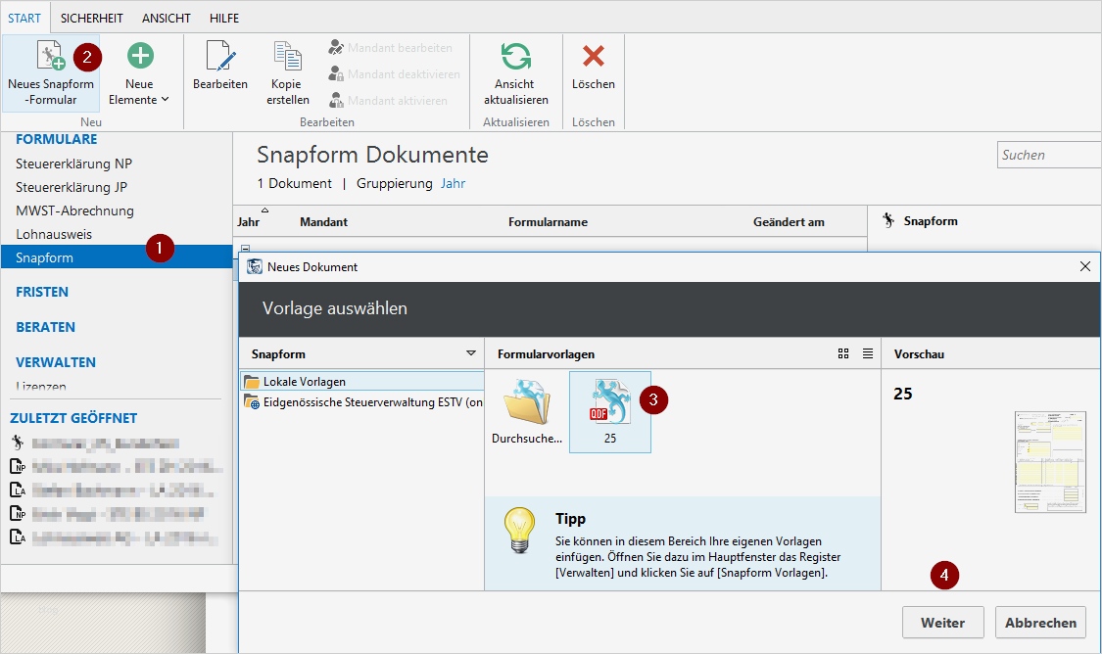The height and width of the screenshot is (654, 1102).
Task: Click the Jahr grouping link
Action: point(453,183)
